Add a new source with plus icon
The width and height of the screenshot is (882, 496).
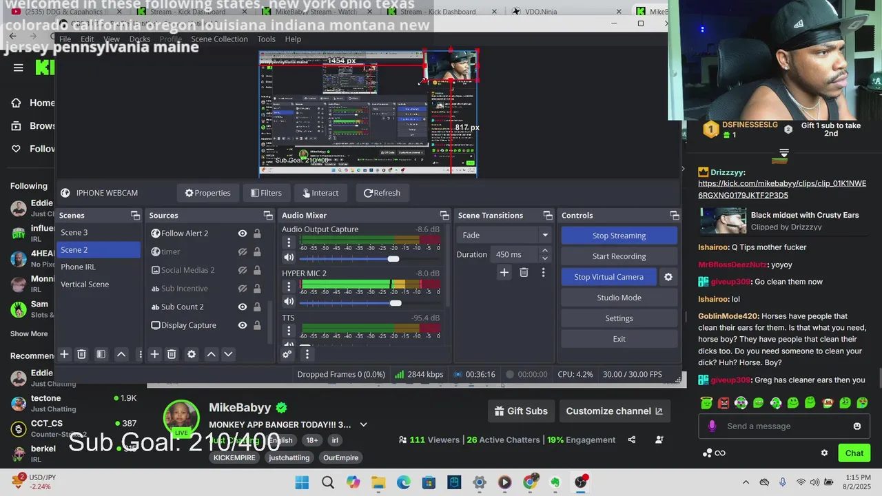154,354
